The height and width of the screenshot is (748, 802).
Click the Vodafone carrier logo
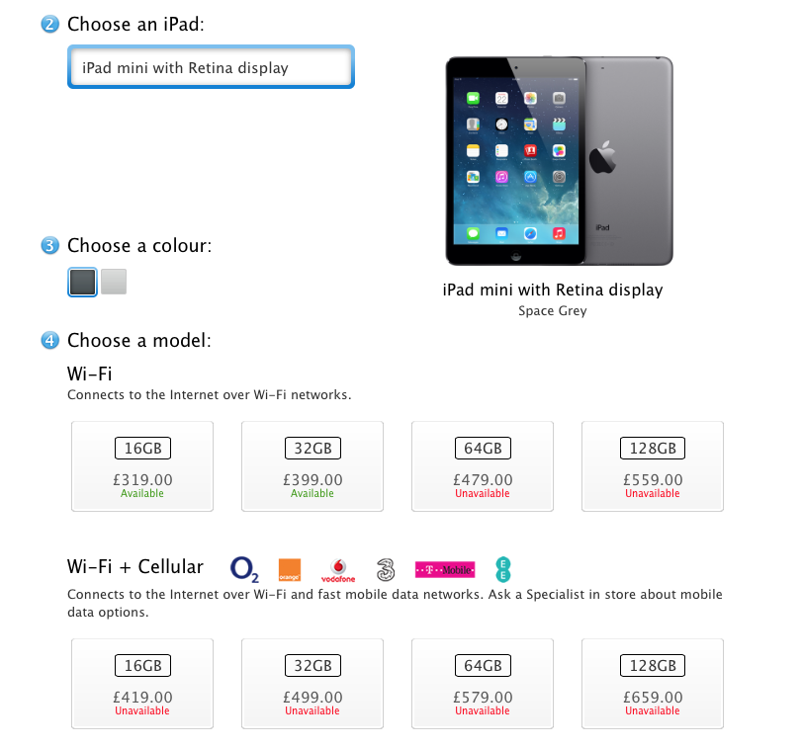[x=338, y=571]
